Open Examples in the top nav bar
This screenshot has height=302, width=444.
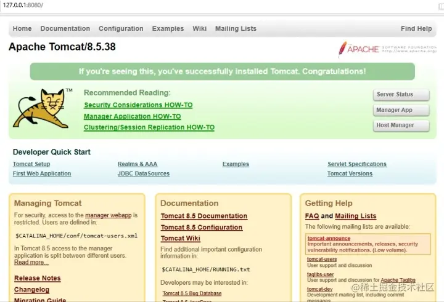click(168, 28)
